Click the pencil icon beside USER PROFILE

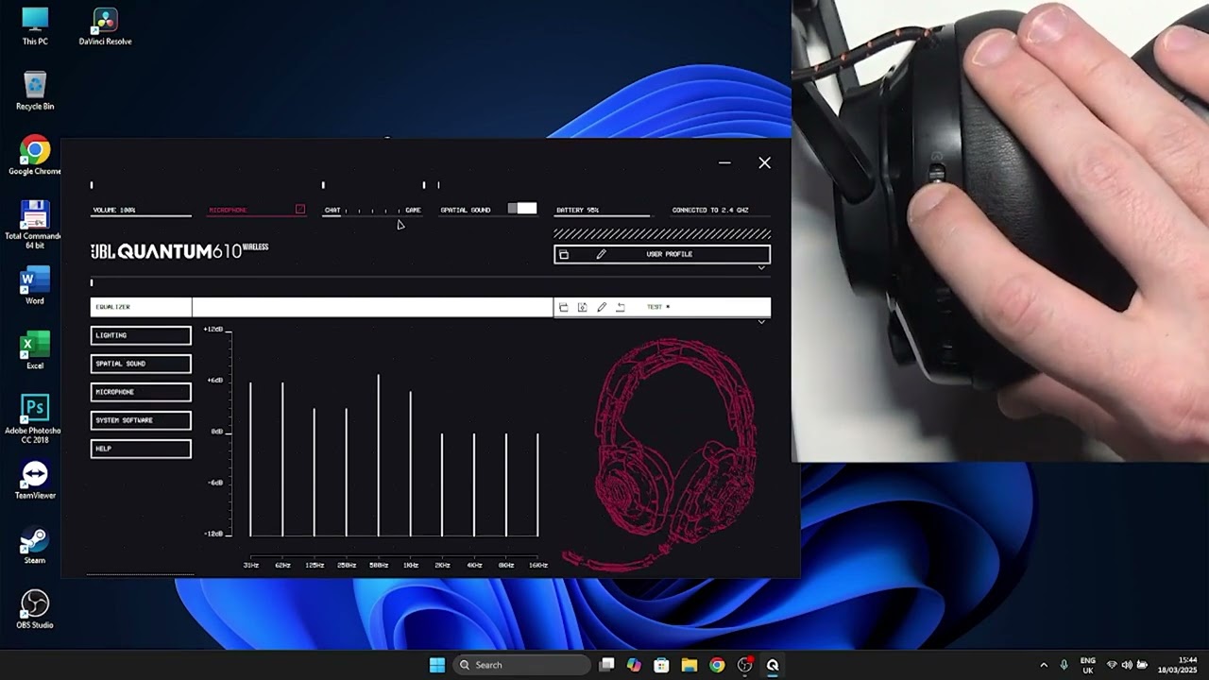(x=601, y=254)
